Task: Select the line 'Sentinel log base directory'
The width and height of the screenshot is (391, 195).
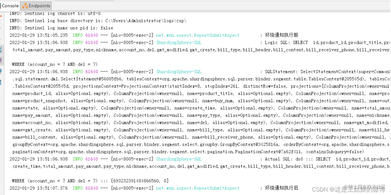Action: point(98,21)
